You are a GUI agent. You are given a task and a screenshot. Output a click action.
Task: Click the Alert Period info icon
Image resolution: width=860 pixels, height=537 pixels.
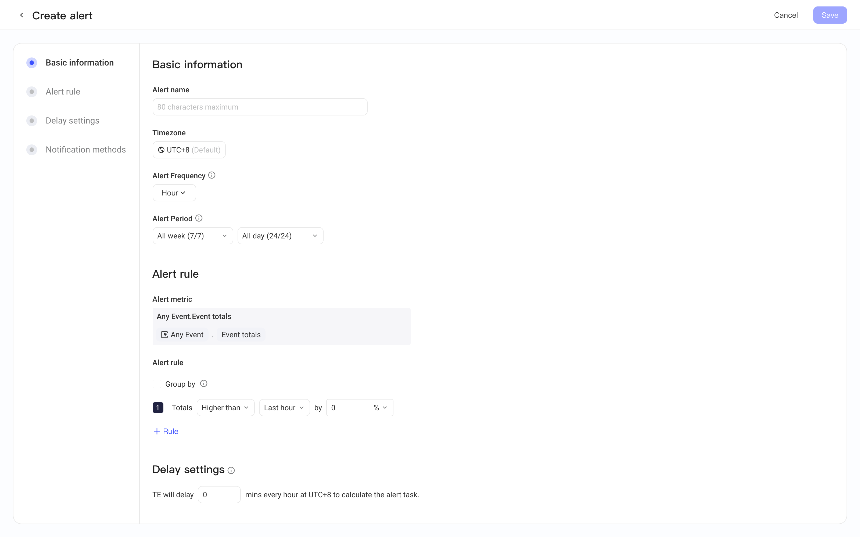(x=199, y=218)
